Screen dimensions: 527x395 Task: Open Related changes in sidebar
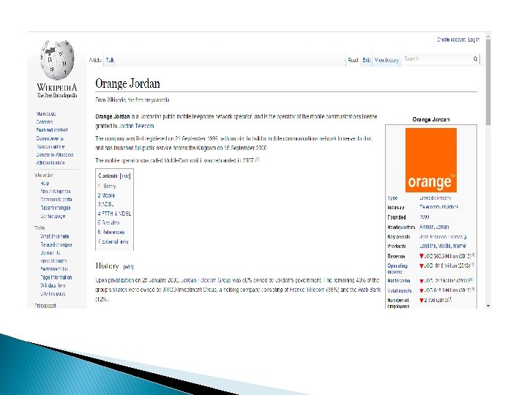[56, 245]
